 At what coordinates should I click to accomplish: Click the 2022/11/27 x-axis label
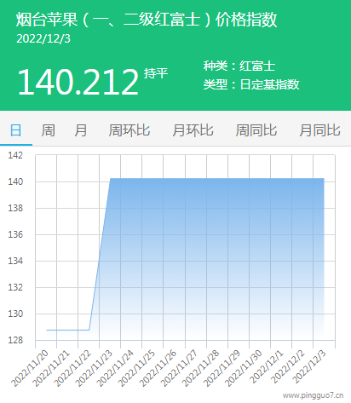click(179, 368)
